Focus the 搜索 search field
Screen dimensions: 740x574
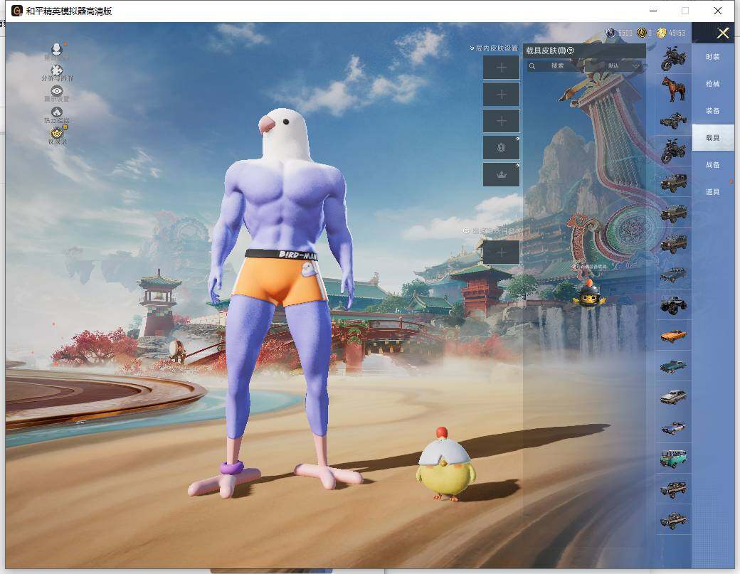[x=556, y=66]
